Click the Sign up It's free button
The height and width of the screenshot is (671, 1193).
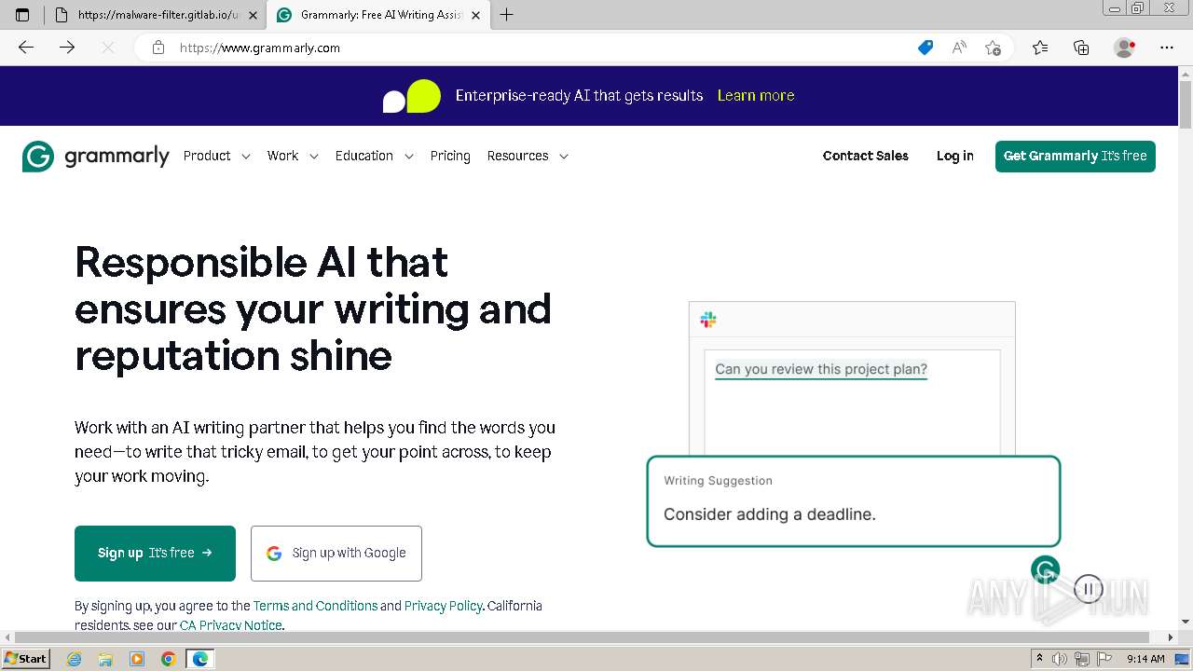tap(155, 553)
